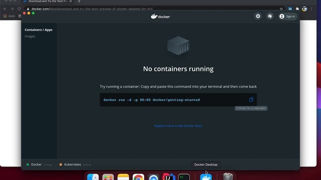Click the No containers running heading
Screen dimensions: 321x180
(178, 69)
